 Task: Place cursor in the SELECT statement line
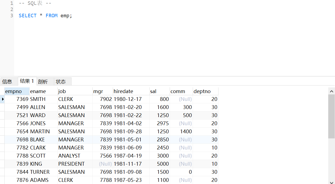(45, 16)
